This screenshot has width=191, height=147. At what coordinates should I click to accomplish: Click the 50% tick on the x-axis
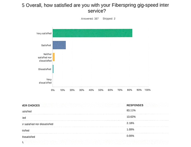click(101, 90)
